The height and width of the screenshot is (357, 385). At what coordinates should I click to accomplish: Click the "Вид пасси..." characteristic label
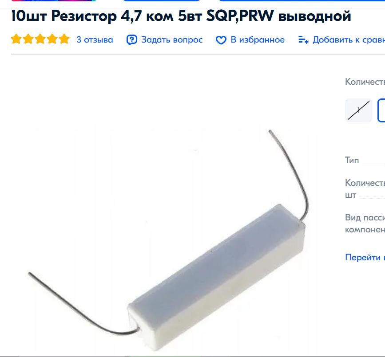pyautogui.click(x=365, y=224)
